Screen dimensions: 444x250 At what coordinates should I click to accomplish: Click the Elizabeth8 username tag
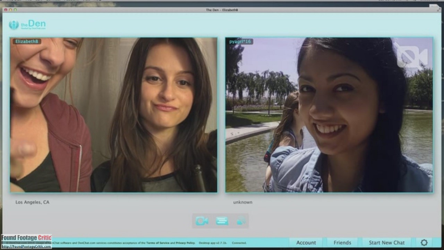click(x=27, y=42)
